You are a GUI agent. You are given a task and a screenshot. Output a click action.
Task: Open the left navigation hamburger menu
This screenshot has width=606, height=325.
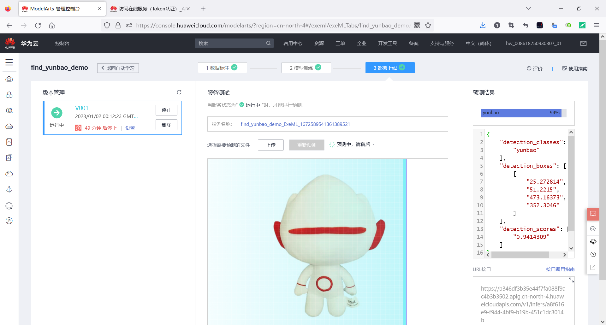point(9,62)
